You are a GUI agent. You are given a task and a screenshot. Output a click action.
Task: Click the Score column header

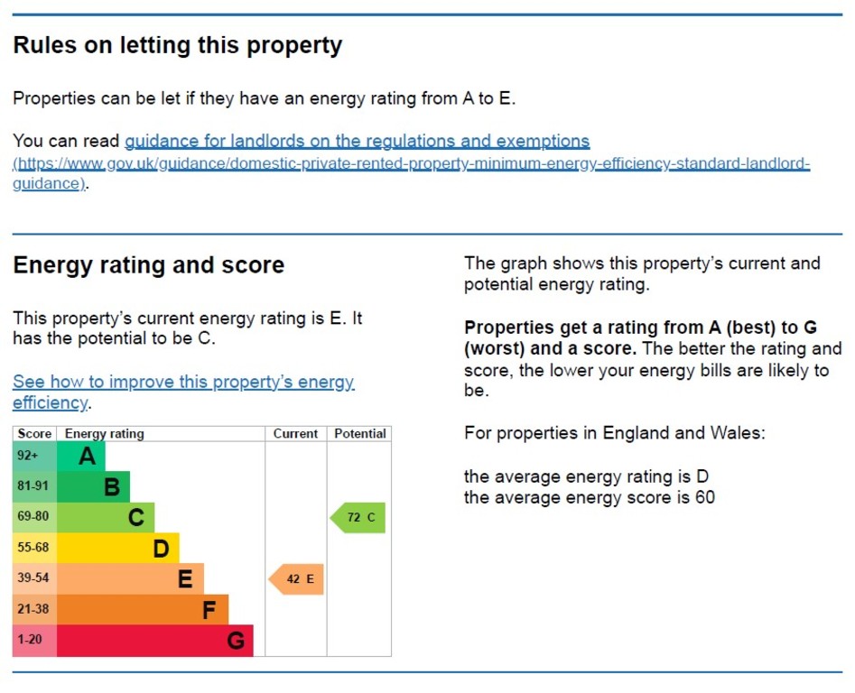(x=34, y=434)
